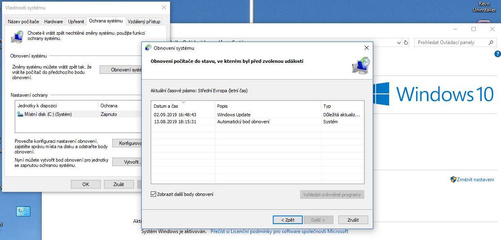This screenshot has height=240, width=501.
Task: Click the Ochrana column header
Action: click(x=120, y=106)
